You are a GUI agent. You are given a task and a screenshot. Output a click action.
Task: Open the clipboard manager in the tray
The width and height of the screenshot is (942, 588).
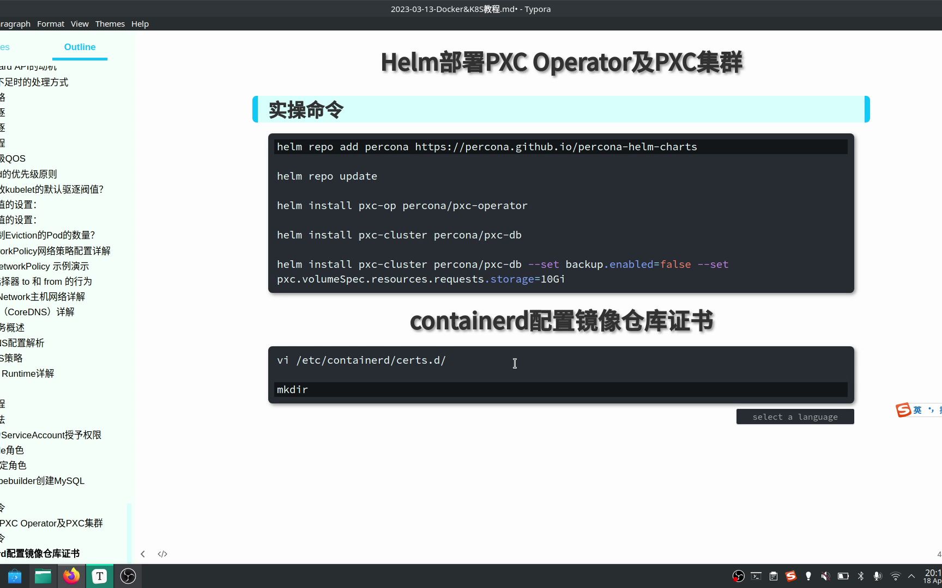(773, 575)
